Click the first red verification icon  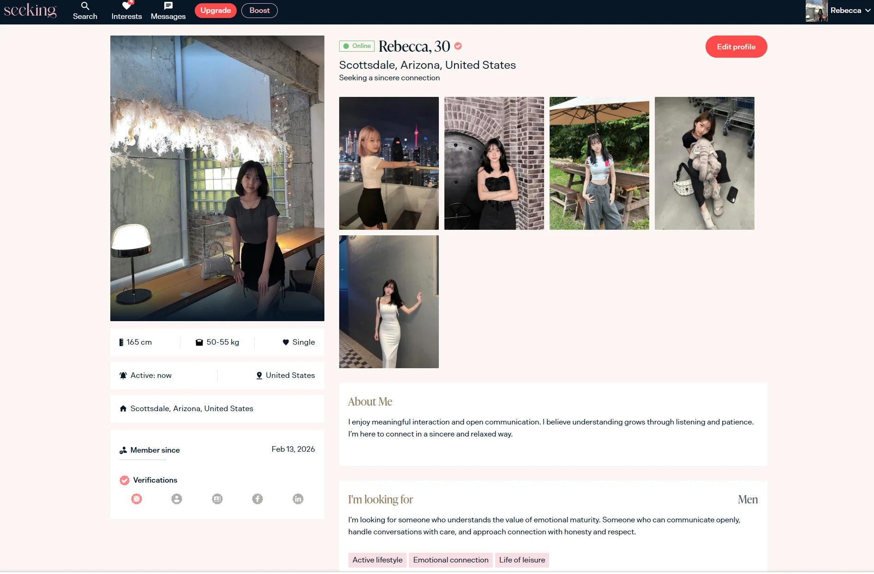(x=137, y=499)
